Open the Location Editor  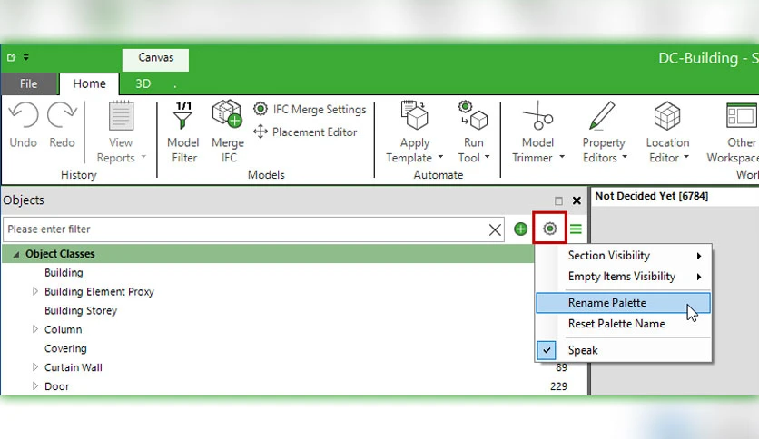667,132
